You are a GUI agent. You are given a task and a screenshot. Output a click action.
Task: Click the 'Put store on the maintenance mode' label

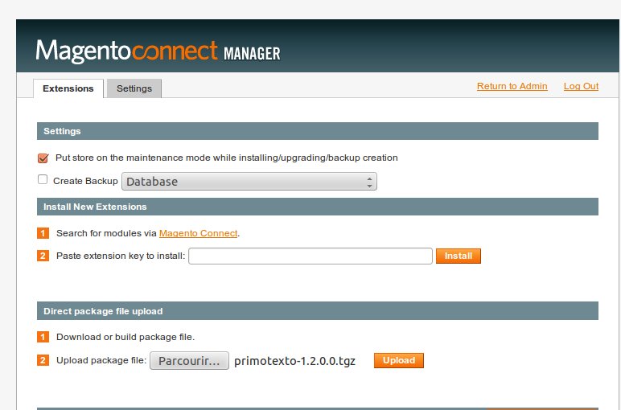pyautogui.click(x=227, y=158)
